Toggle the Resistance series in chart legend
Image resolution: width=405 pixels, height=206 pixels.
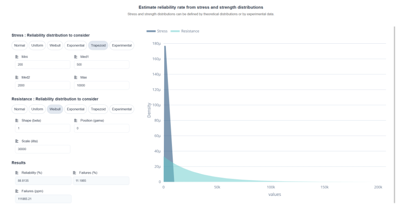(x=185, y=31)
